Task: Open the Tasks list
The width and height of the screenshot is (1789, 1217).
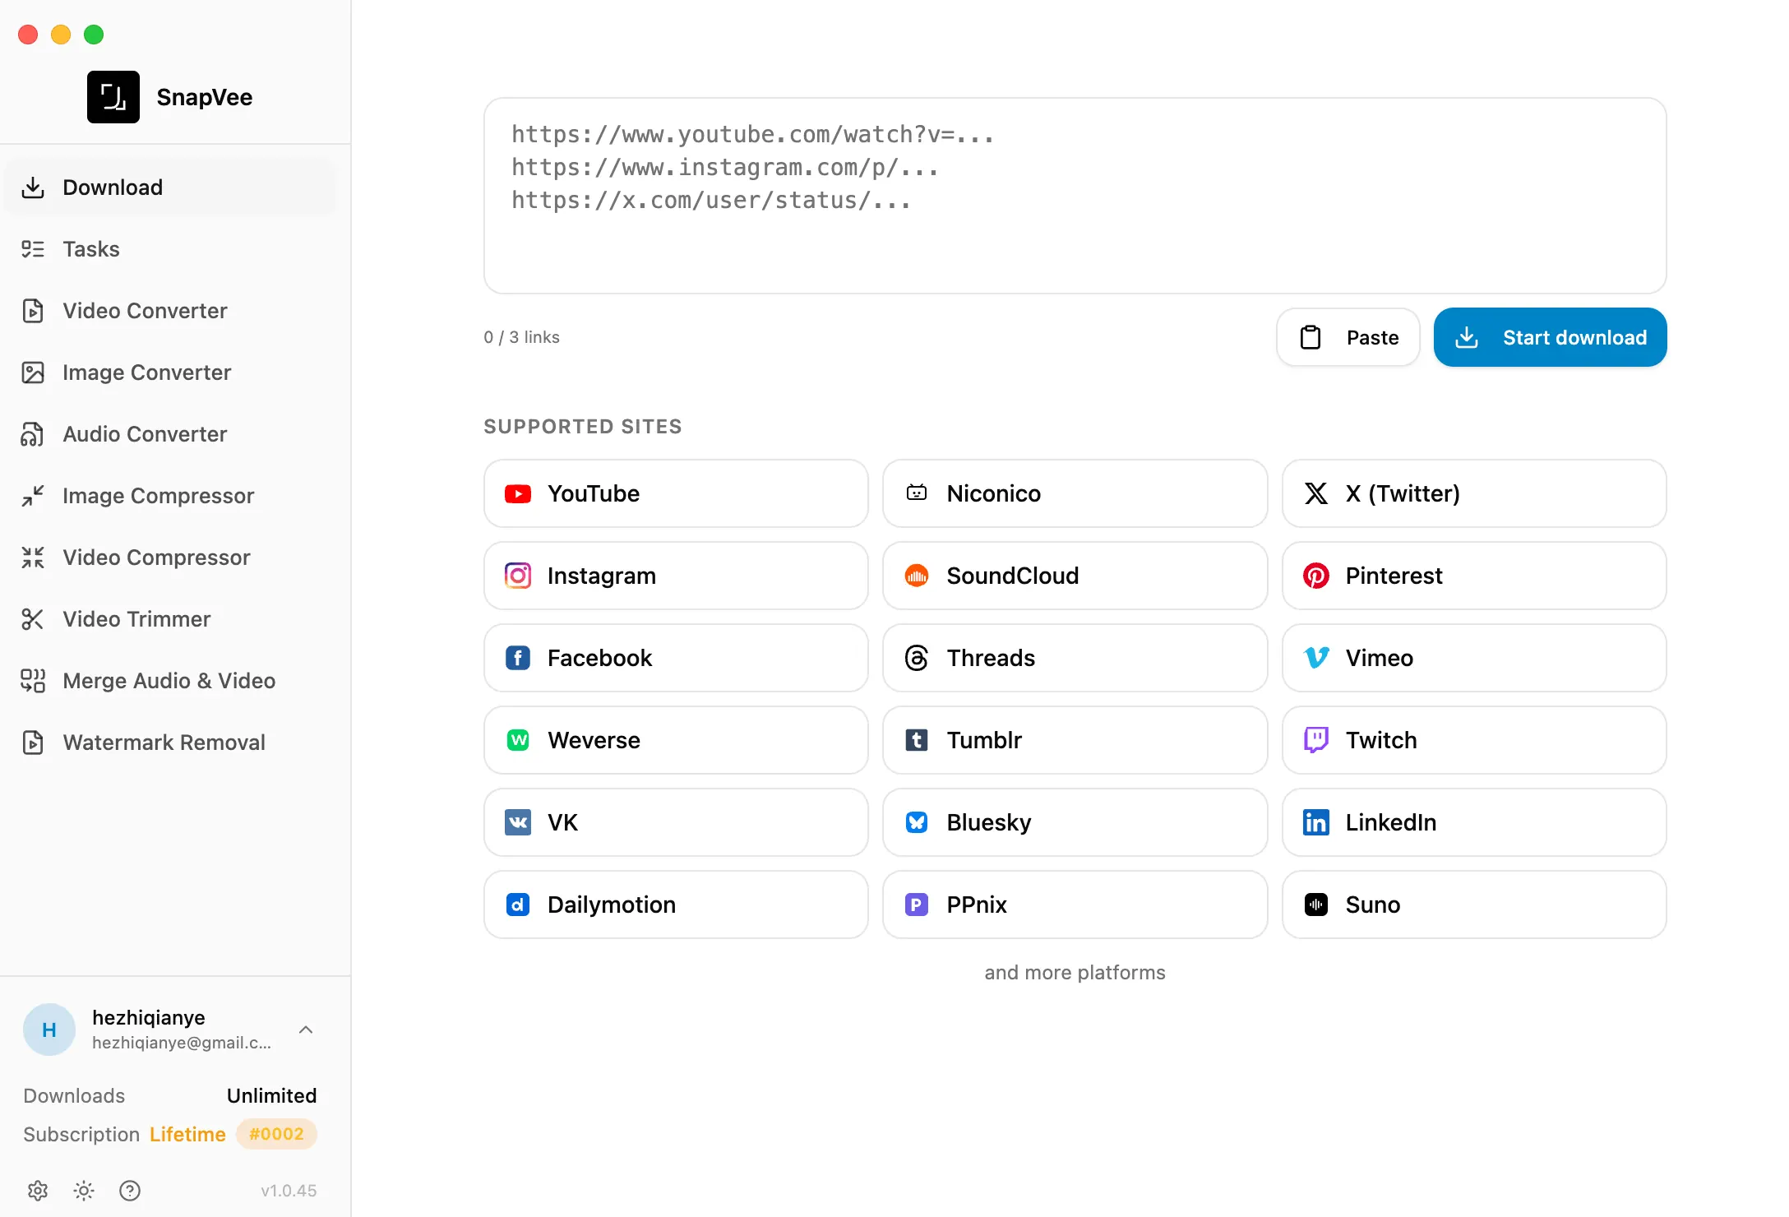Action: point(170,249)
